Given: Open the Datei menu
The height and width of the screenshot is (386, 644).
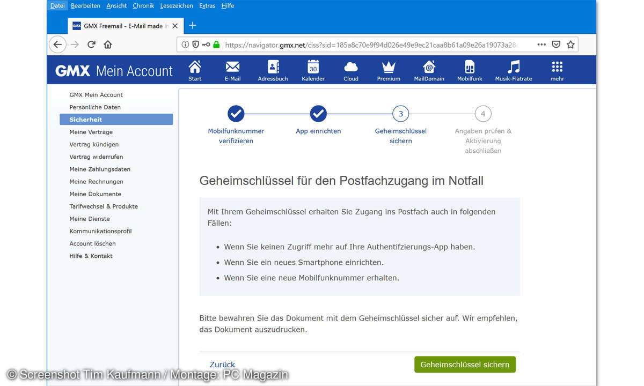Looking at the screenshot, I should pyautogui.click(x=57, y=5).
